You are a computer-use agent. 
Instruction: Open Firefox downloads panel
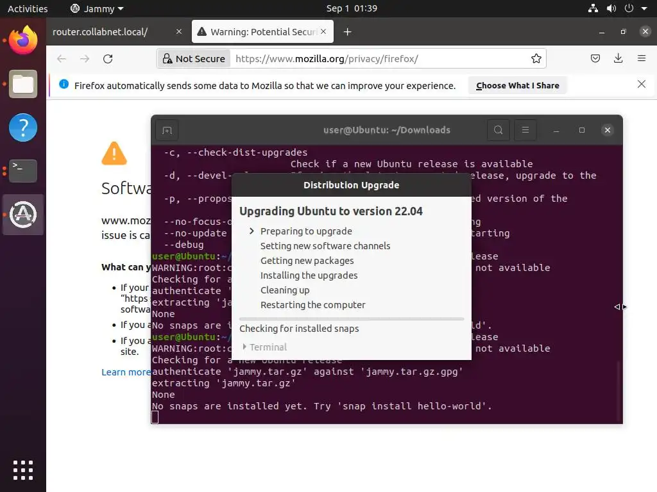pos(618,58)
